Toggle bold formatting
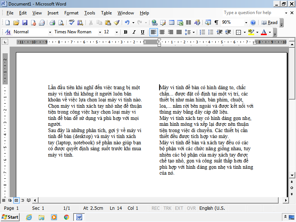Screen dimensions: 296x222 [125, 32]
